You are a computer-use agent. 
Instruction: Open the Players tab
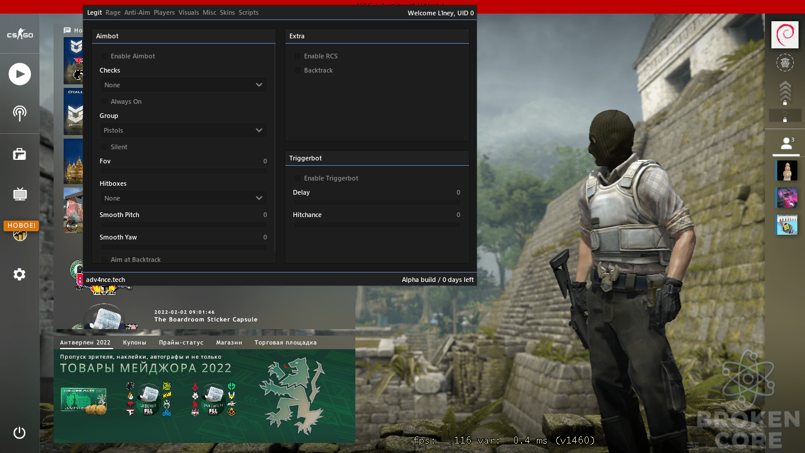pos(164,12)
